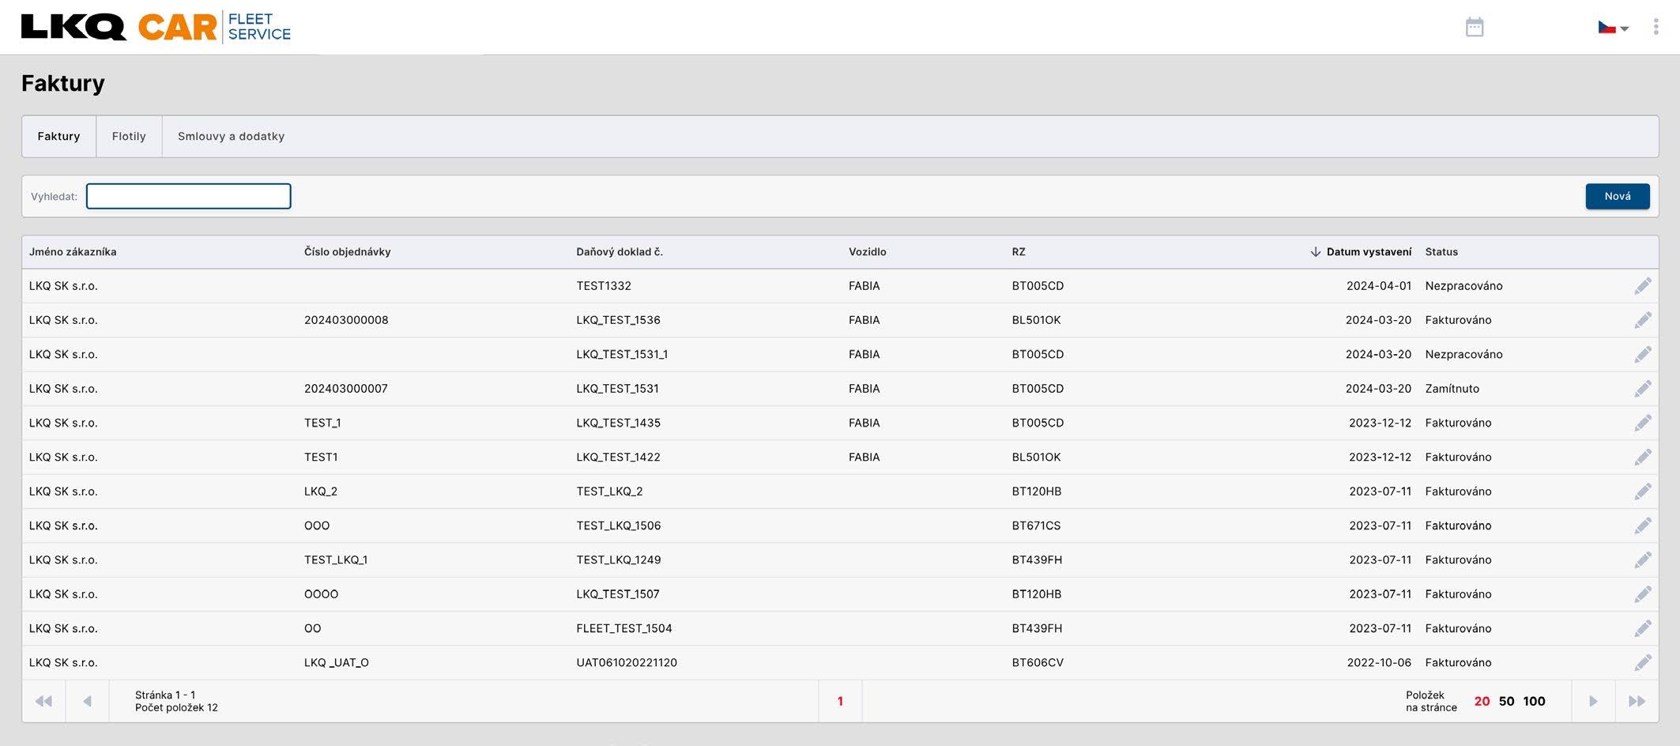Sort by RZ column header
Image resolution: width=1680 pixels, height=746 pixels.
(1018, 252)
